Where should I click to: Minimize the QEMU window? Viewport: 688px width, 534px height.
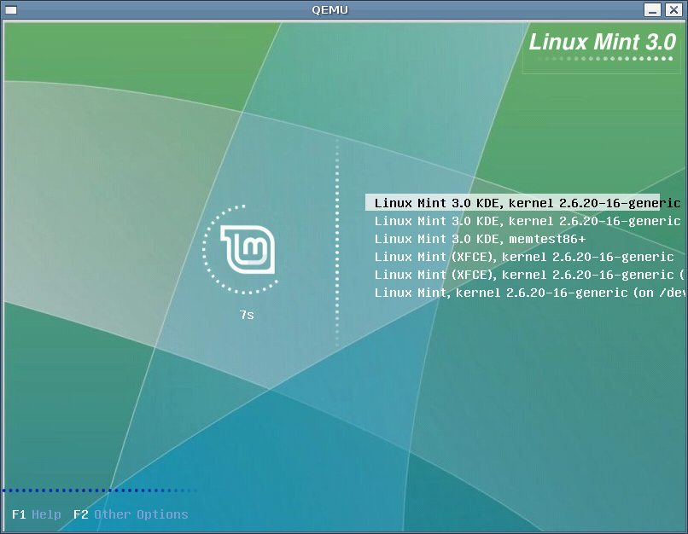[x=652, y=9]
